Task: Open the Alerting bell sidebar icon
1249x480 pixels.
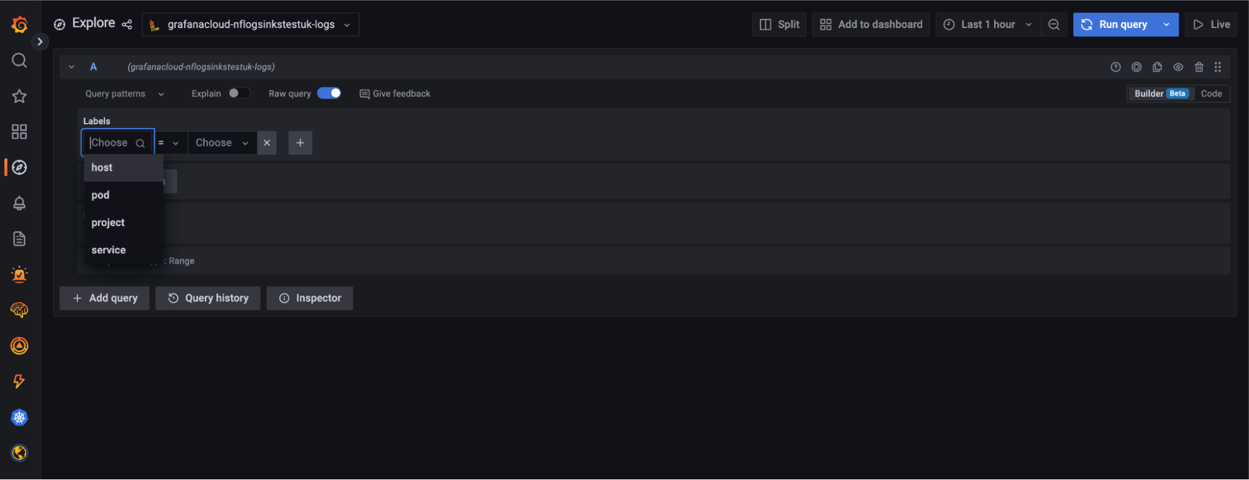Action: pos(19,203)
